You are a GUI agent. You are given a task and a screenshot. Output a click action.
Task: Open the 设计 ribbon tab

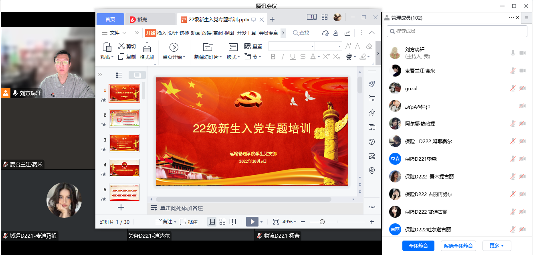(x=173, y=33)
